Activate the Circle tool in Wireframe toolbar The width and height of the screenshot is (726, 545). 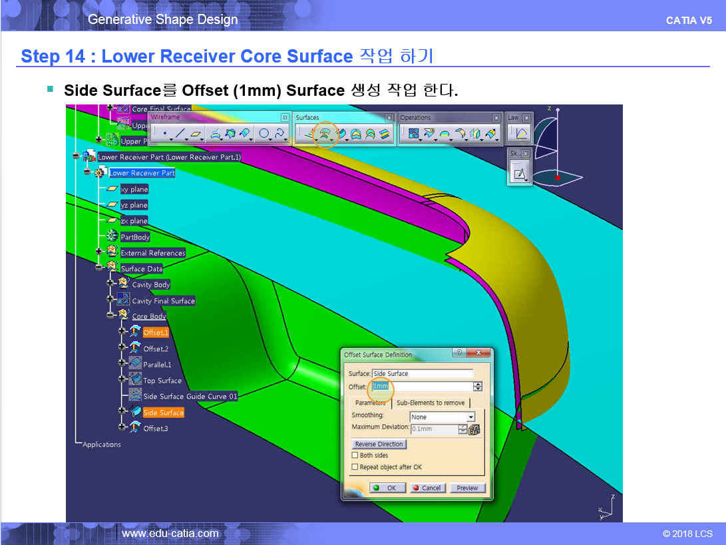pyautogui.click(x=264, y=134)
